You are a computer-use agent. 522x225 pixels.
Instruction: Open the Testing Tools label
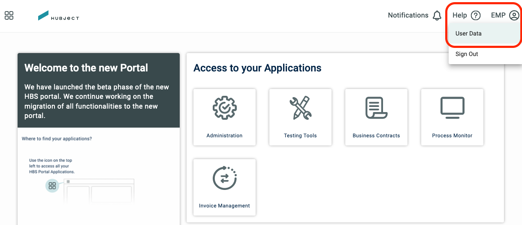coord(300,136)
